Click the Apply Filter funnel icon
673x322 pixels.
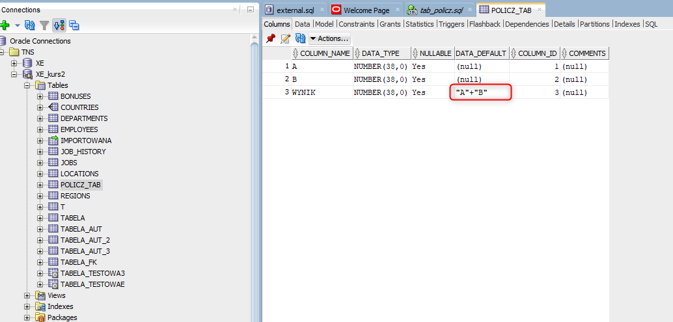click(x=44, y=25)
